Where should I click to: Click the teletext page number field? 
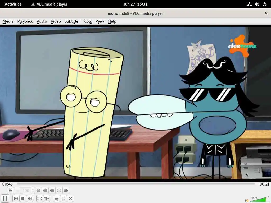click(x=26, y=191)
